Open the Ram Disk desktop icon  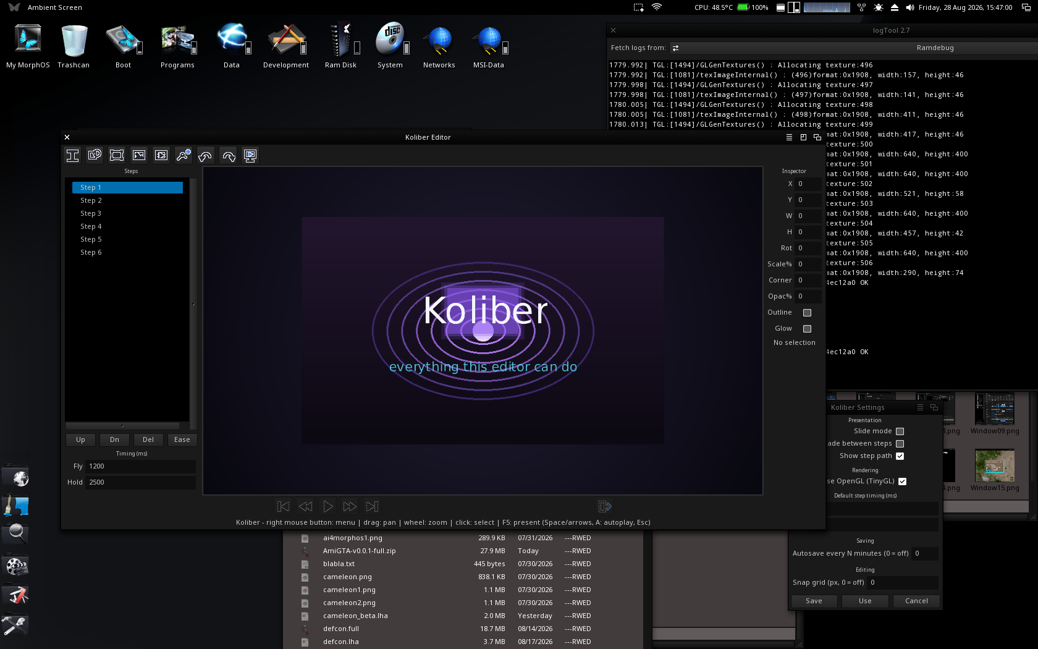tap(340, 46)
